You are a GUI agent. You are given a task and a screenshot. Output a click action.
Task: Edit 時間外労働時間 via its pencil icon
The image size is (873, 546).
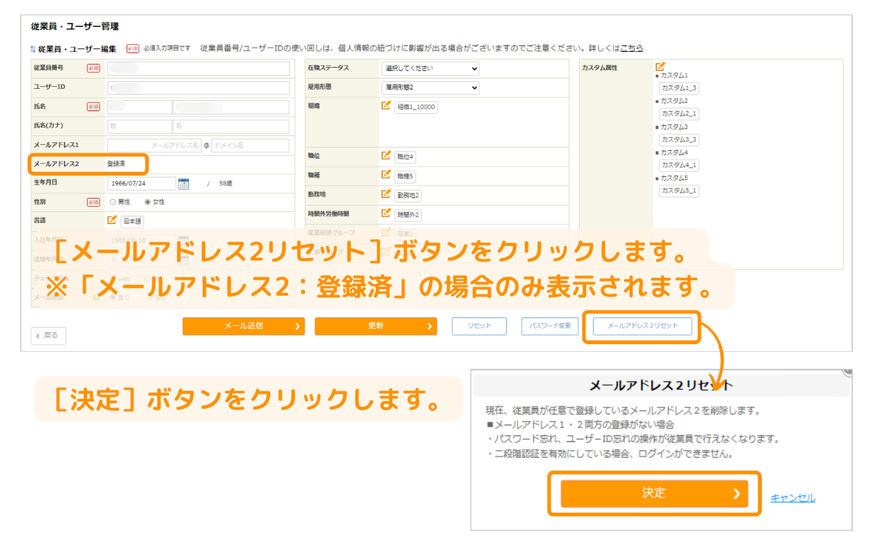click(386, 213)
